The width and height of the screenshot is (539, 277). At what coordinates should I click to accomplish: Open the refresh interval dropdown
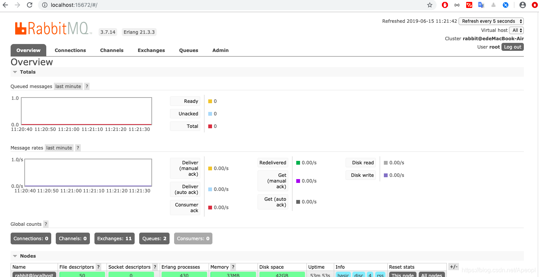(x=491, y=21)
